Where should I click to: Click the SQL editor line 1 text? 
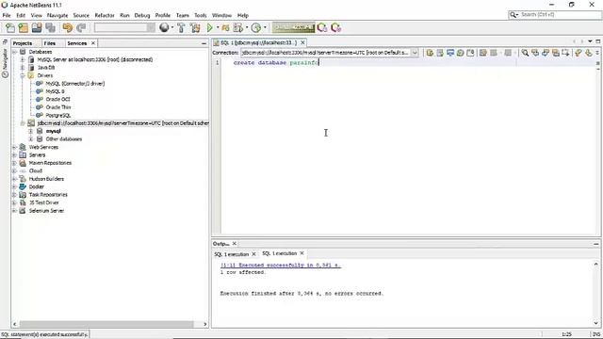(276, 63)
